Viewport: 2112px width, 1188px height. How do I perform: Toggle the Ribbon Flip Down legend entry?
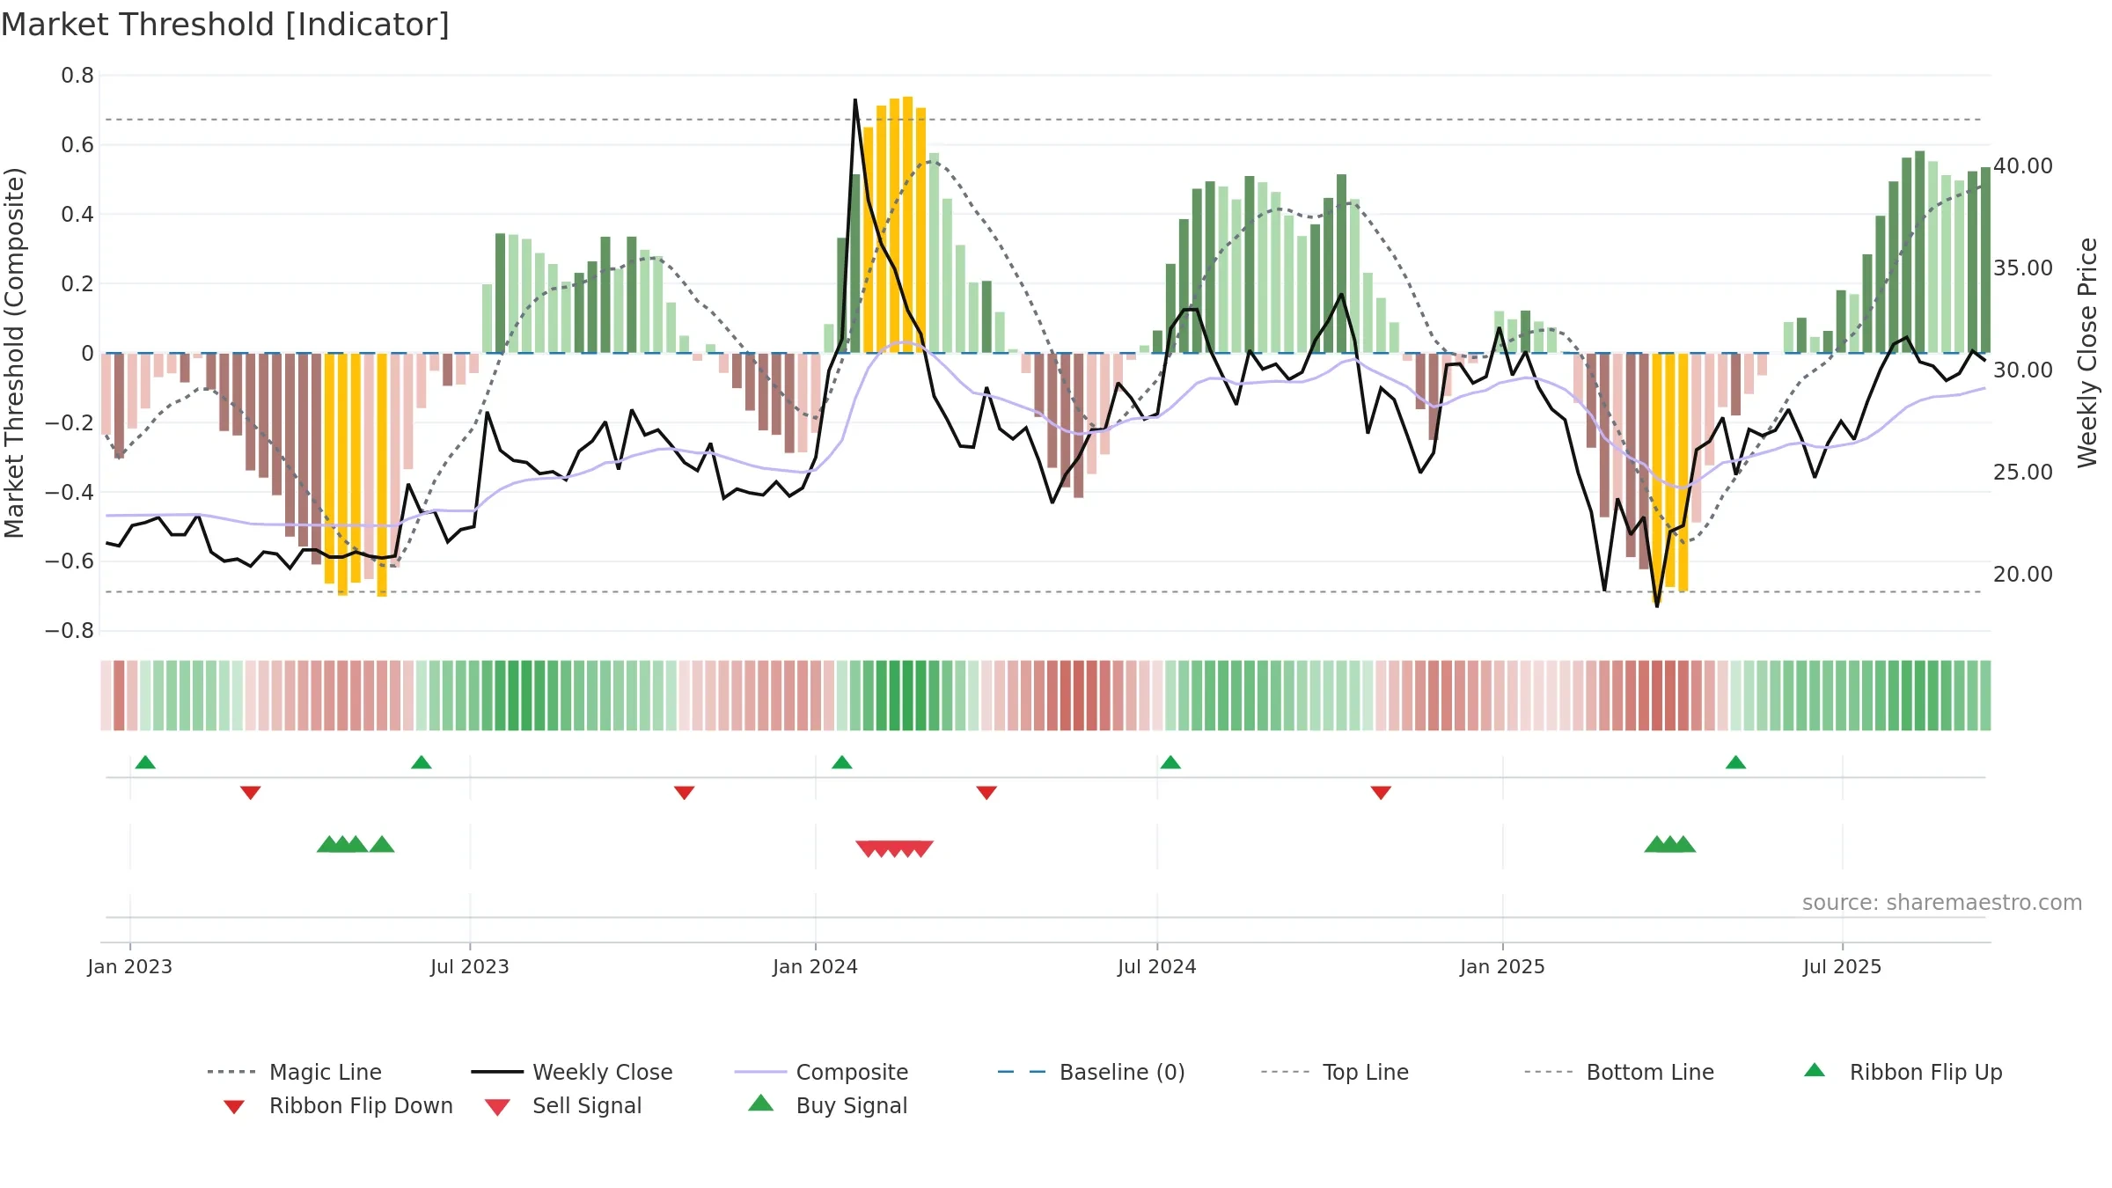coord(337,1105)
